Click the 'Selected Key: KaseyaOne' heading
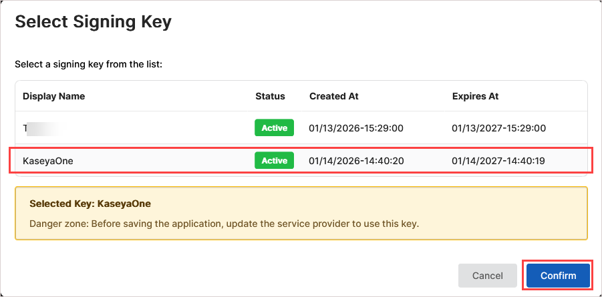This screenshot has width=602, height=297. [x=90, y=203]
